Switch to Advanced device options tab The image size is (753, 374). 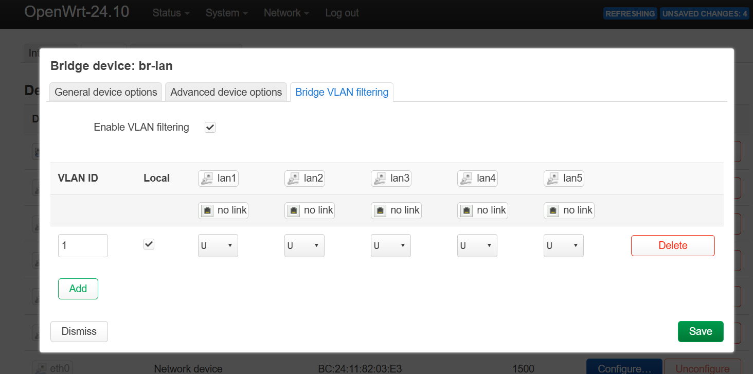[x=226, y=92]
